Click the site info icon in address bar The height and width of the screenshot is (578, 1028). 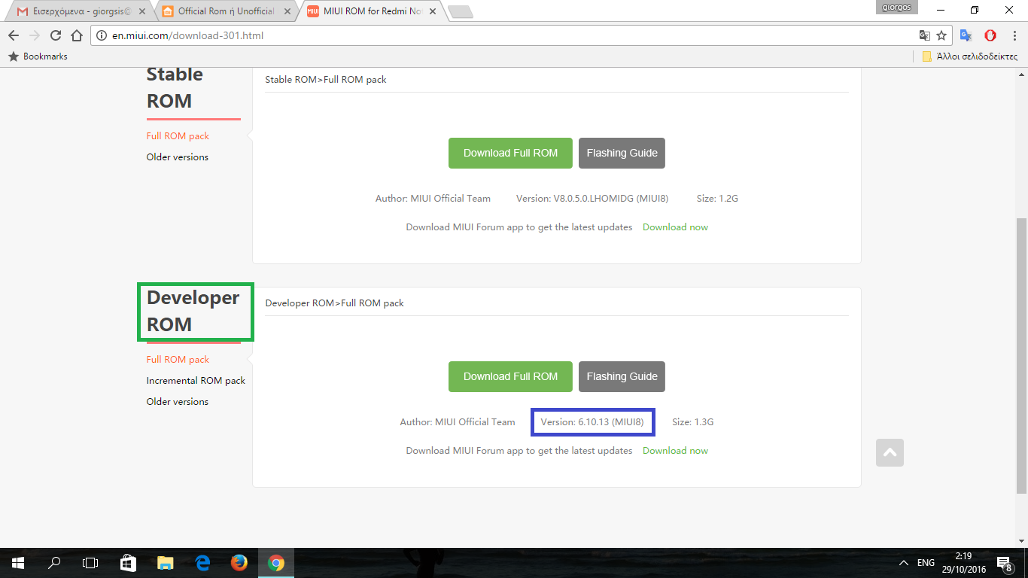[x=102, y=35]
